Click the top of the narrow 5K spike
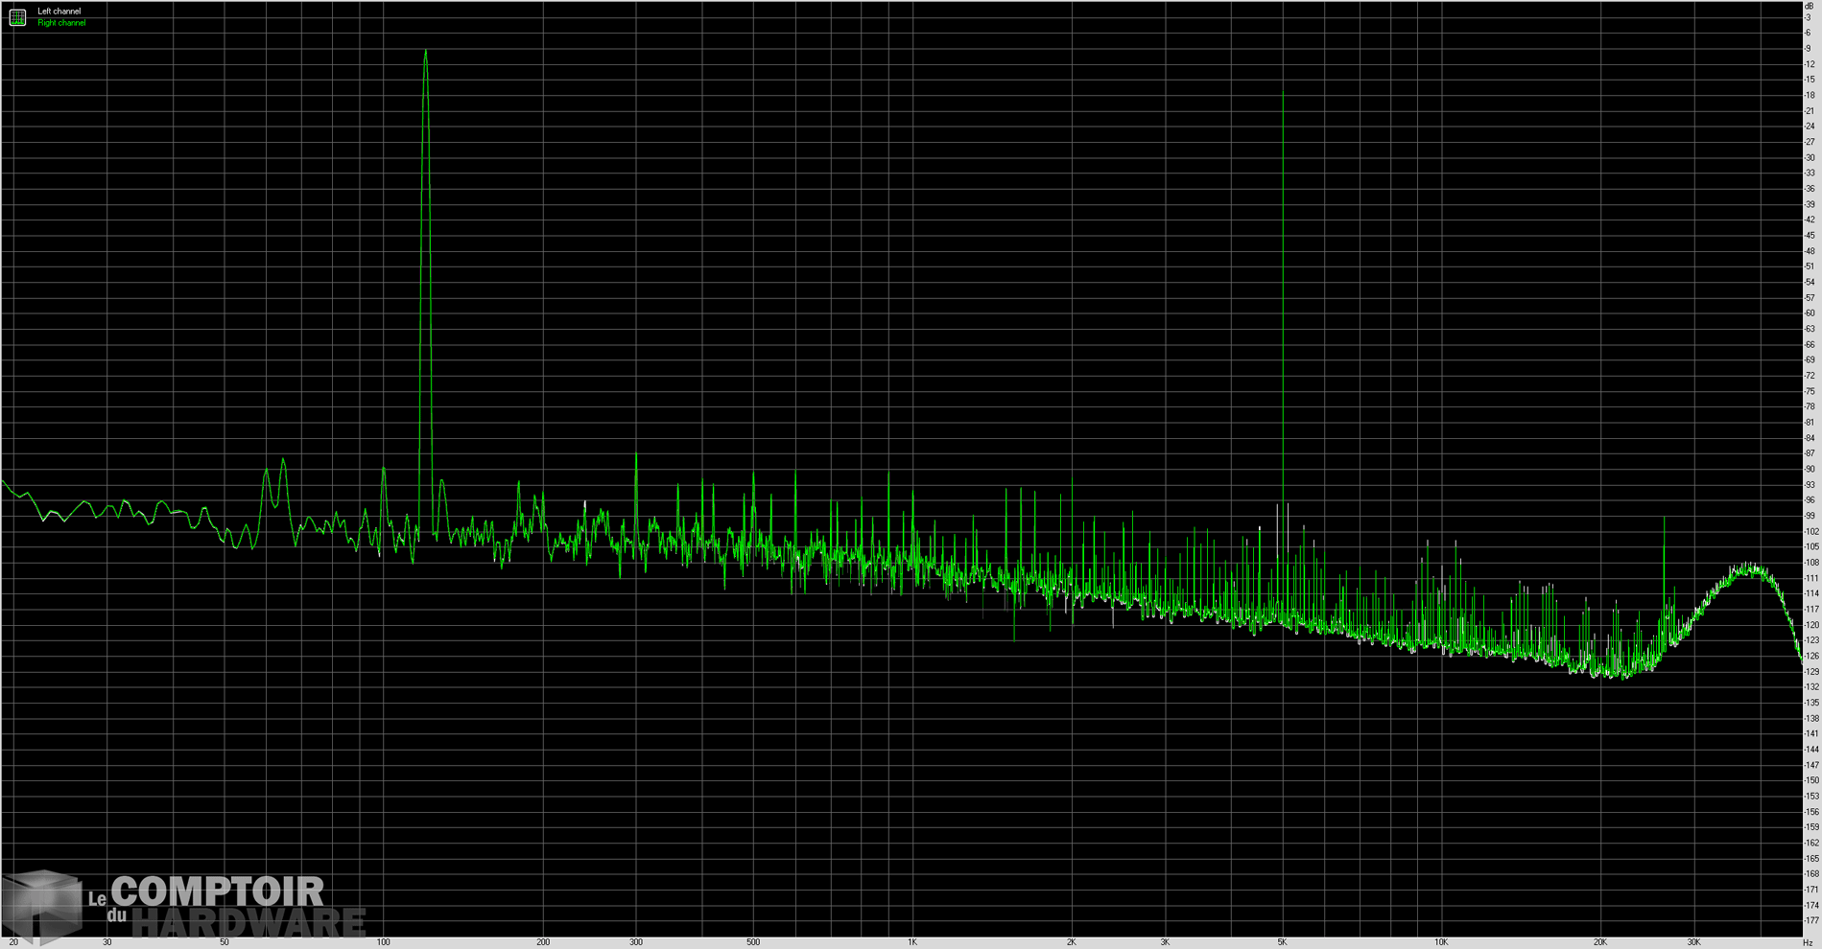This screenshot has width=1822, height=949. point(1283,86)
